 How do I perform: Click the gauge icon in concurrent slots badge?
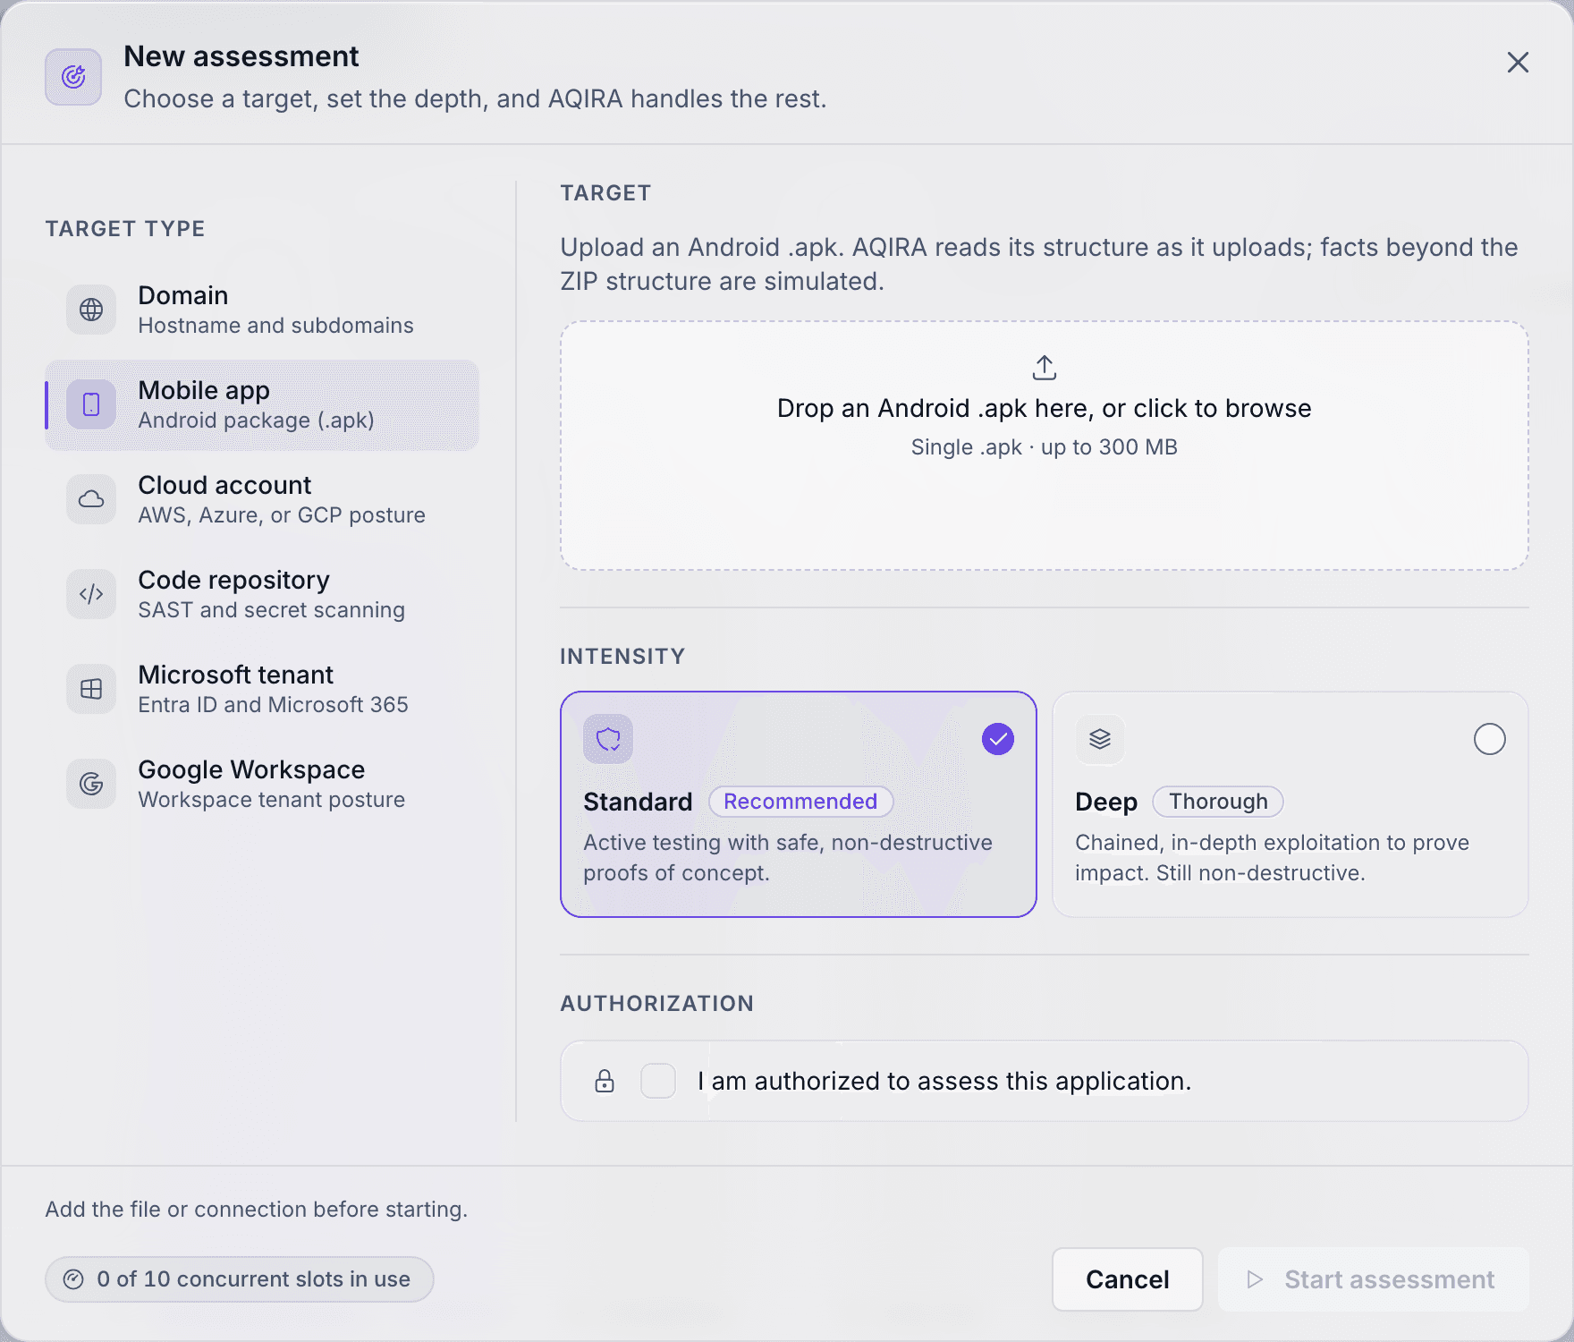tap(73, 1279)
